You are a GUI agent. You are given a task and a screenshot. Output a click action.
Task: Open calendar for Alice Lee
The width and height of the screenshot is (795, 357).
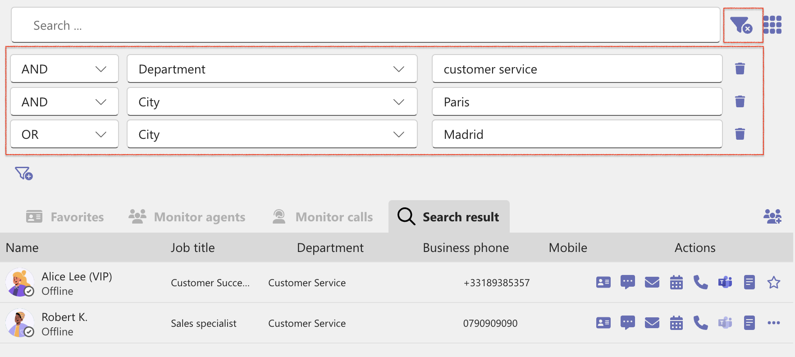(x=676, y=283)
